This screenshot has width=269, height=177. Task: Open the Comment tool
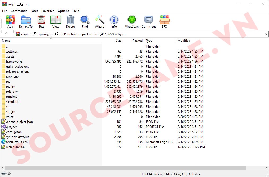point(148,21)
